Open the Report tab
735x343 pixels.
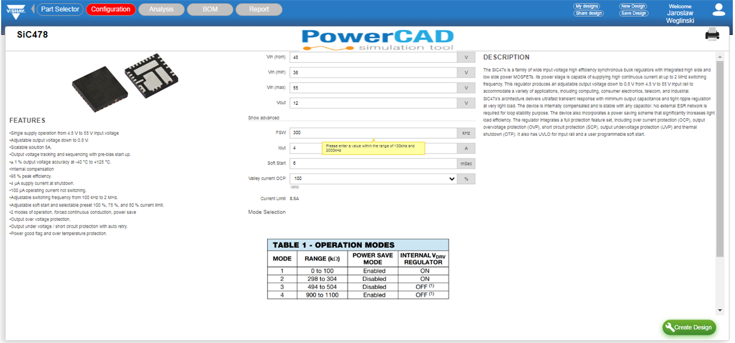259,9
